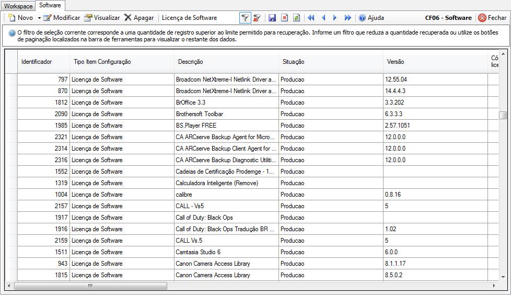511x295 pixels.
Task: Go to first page with double-left arrows
Action: (311, 18)
